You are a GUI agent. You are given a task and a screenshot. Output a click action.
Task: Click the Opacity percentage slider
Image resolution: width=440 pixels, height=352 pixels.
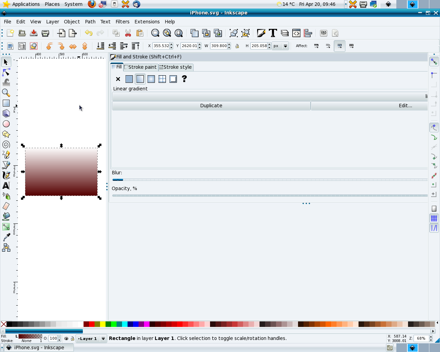(270, 196)
